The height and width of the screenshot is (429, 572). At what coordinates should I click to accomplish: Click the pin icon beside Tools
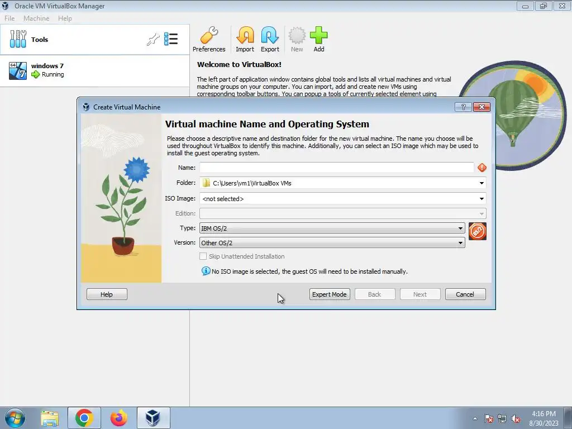click(x=153, y=39)
